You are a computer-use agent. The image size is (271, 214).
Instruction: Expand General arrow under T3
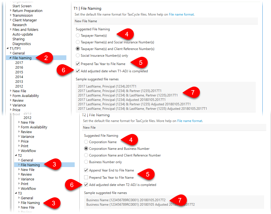point(19,198)
